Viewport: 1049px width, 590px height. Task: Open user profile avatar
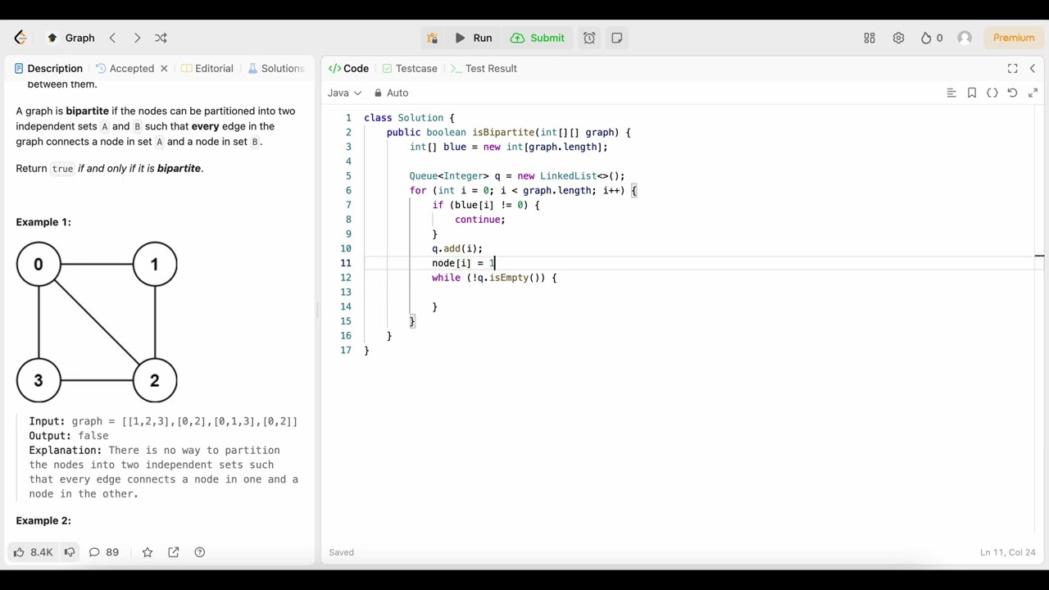(965, 38)
